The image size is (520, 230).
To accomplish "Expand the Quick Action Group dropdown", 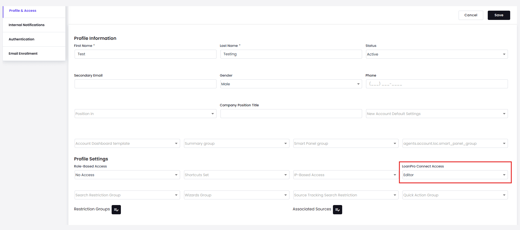I will click(x=455, y=195).
